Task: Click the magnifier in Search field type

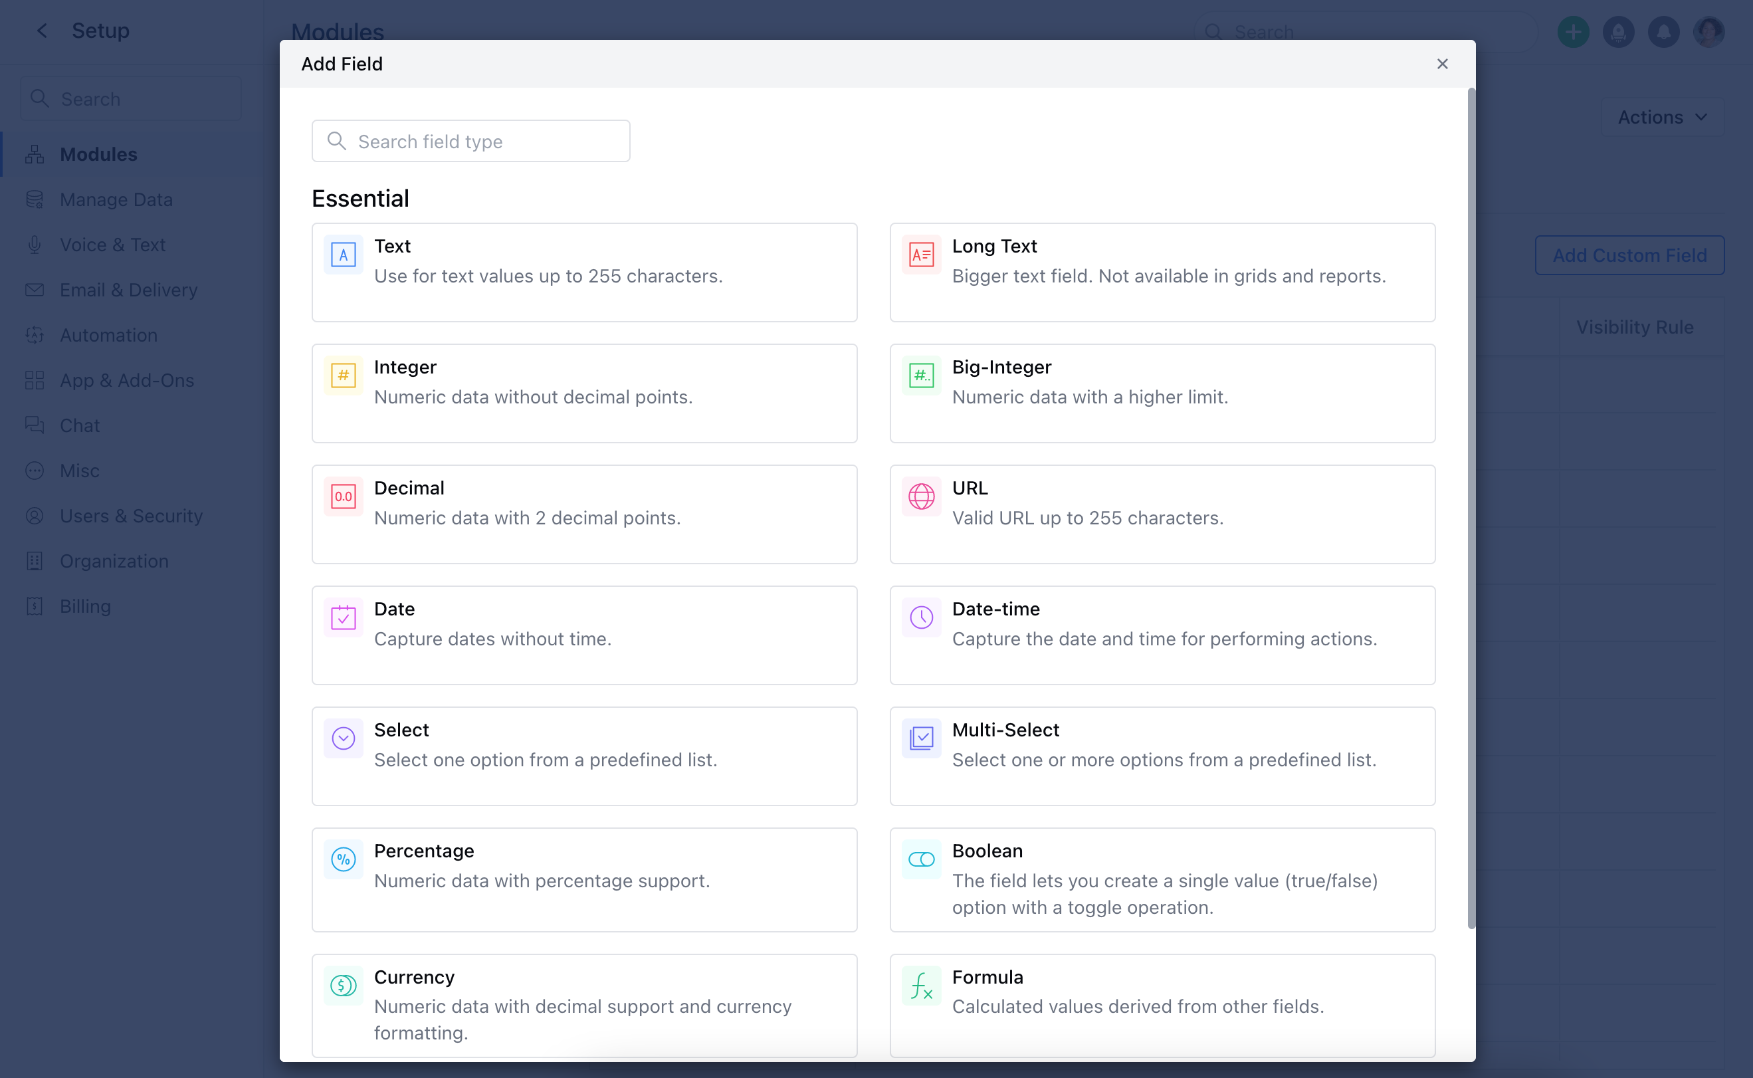Action: (336, 141)
